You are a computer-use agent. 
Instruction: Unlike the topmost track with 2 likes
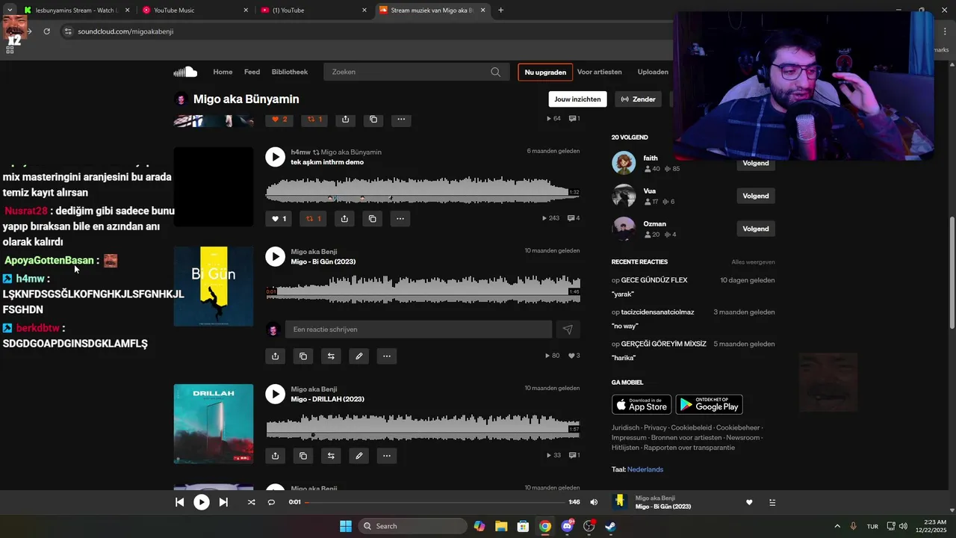(x=279, y=120)
